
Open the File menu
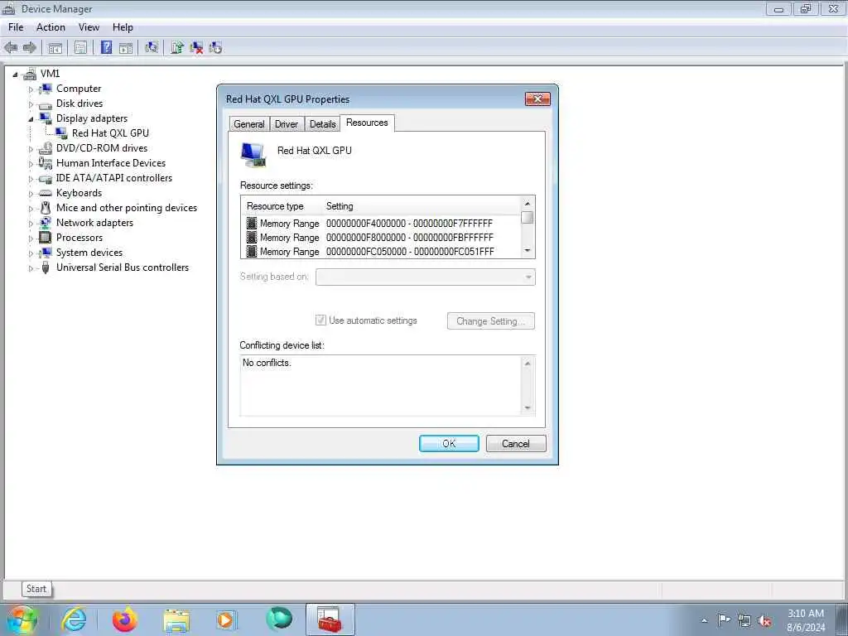(16, 27)
